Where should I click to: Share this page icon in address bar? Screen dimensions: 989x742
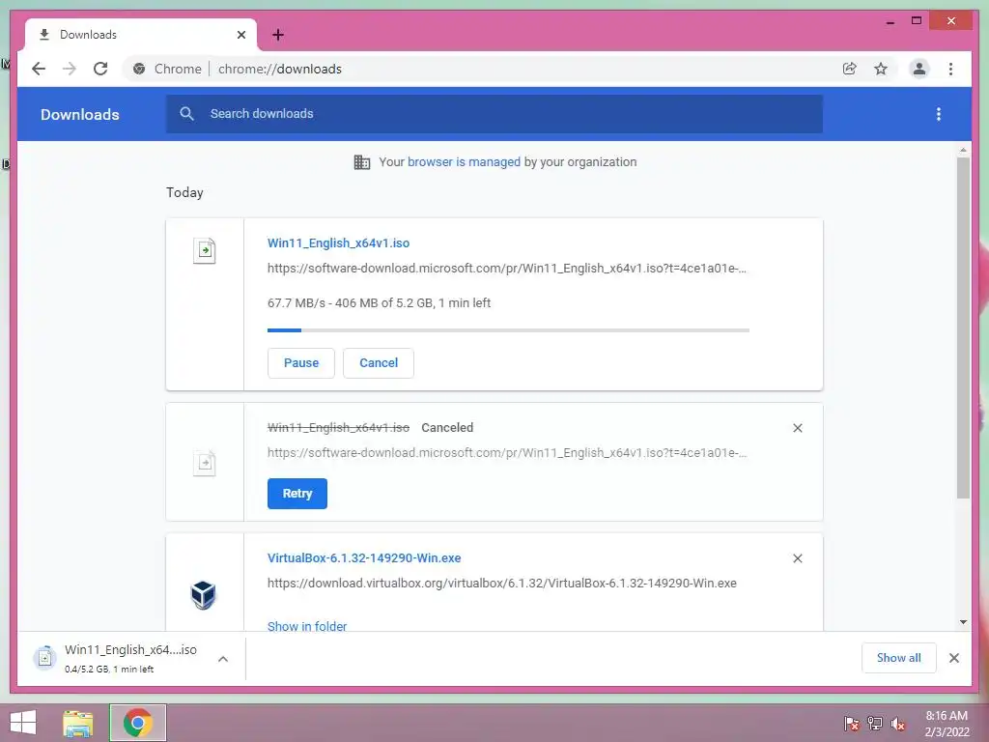[850, 69]
